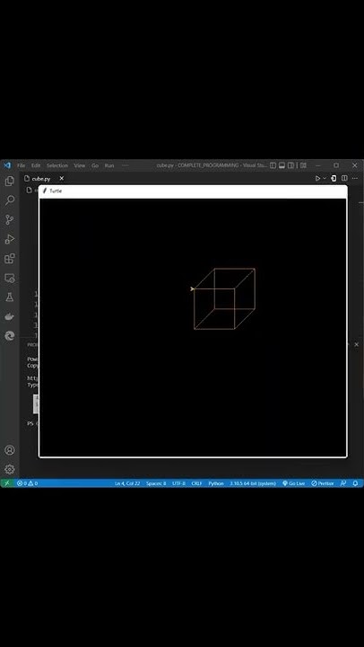
Task: Toggle the secondary side bar layout
Action: [290, 165]
